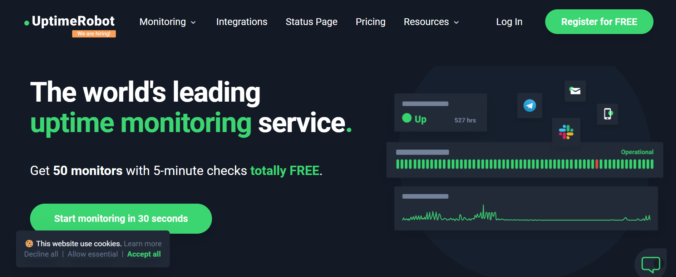The width and height of the screenshot is (676, 277).
Task: Click the cookie icon in consent banner
Action: pyautogui.click(x=29, y=244)
